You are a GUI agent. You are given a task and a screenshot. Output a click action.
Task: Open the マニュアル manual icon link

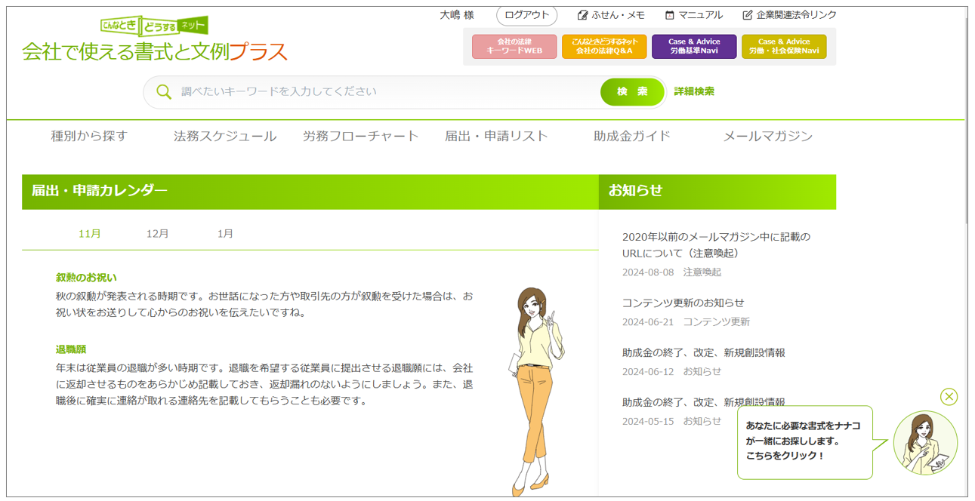669,15
